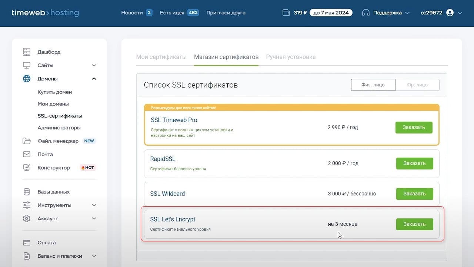Click the 2 990 ₽ / год price
474x267 pixels.
point(343,127)
